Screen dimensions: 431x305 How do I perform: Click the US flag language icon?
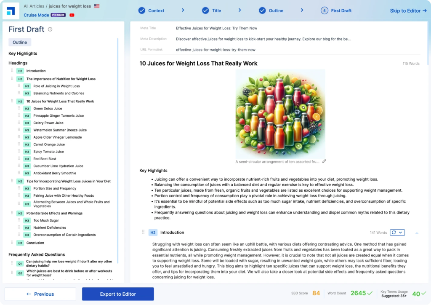tap(97, 6)
